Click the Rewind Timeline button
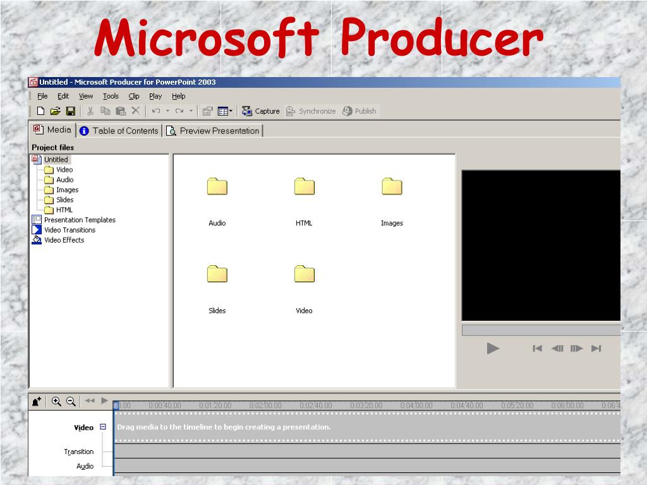The image size is (647, 485). click(x=90, y=400)
